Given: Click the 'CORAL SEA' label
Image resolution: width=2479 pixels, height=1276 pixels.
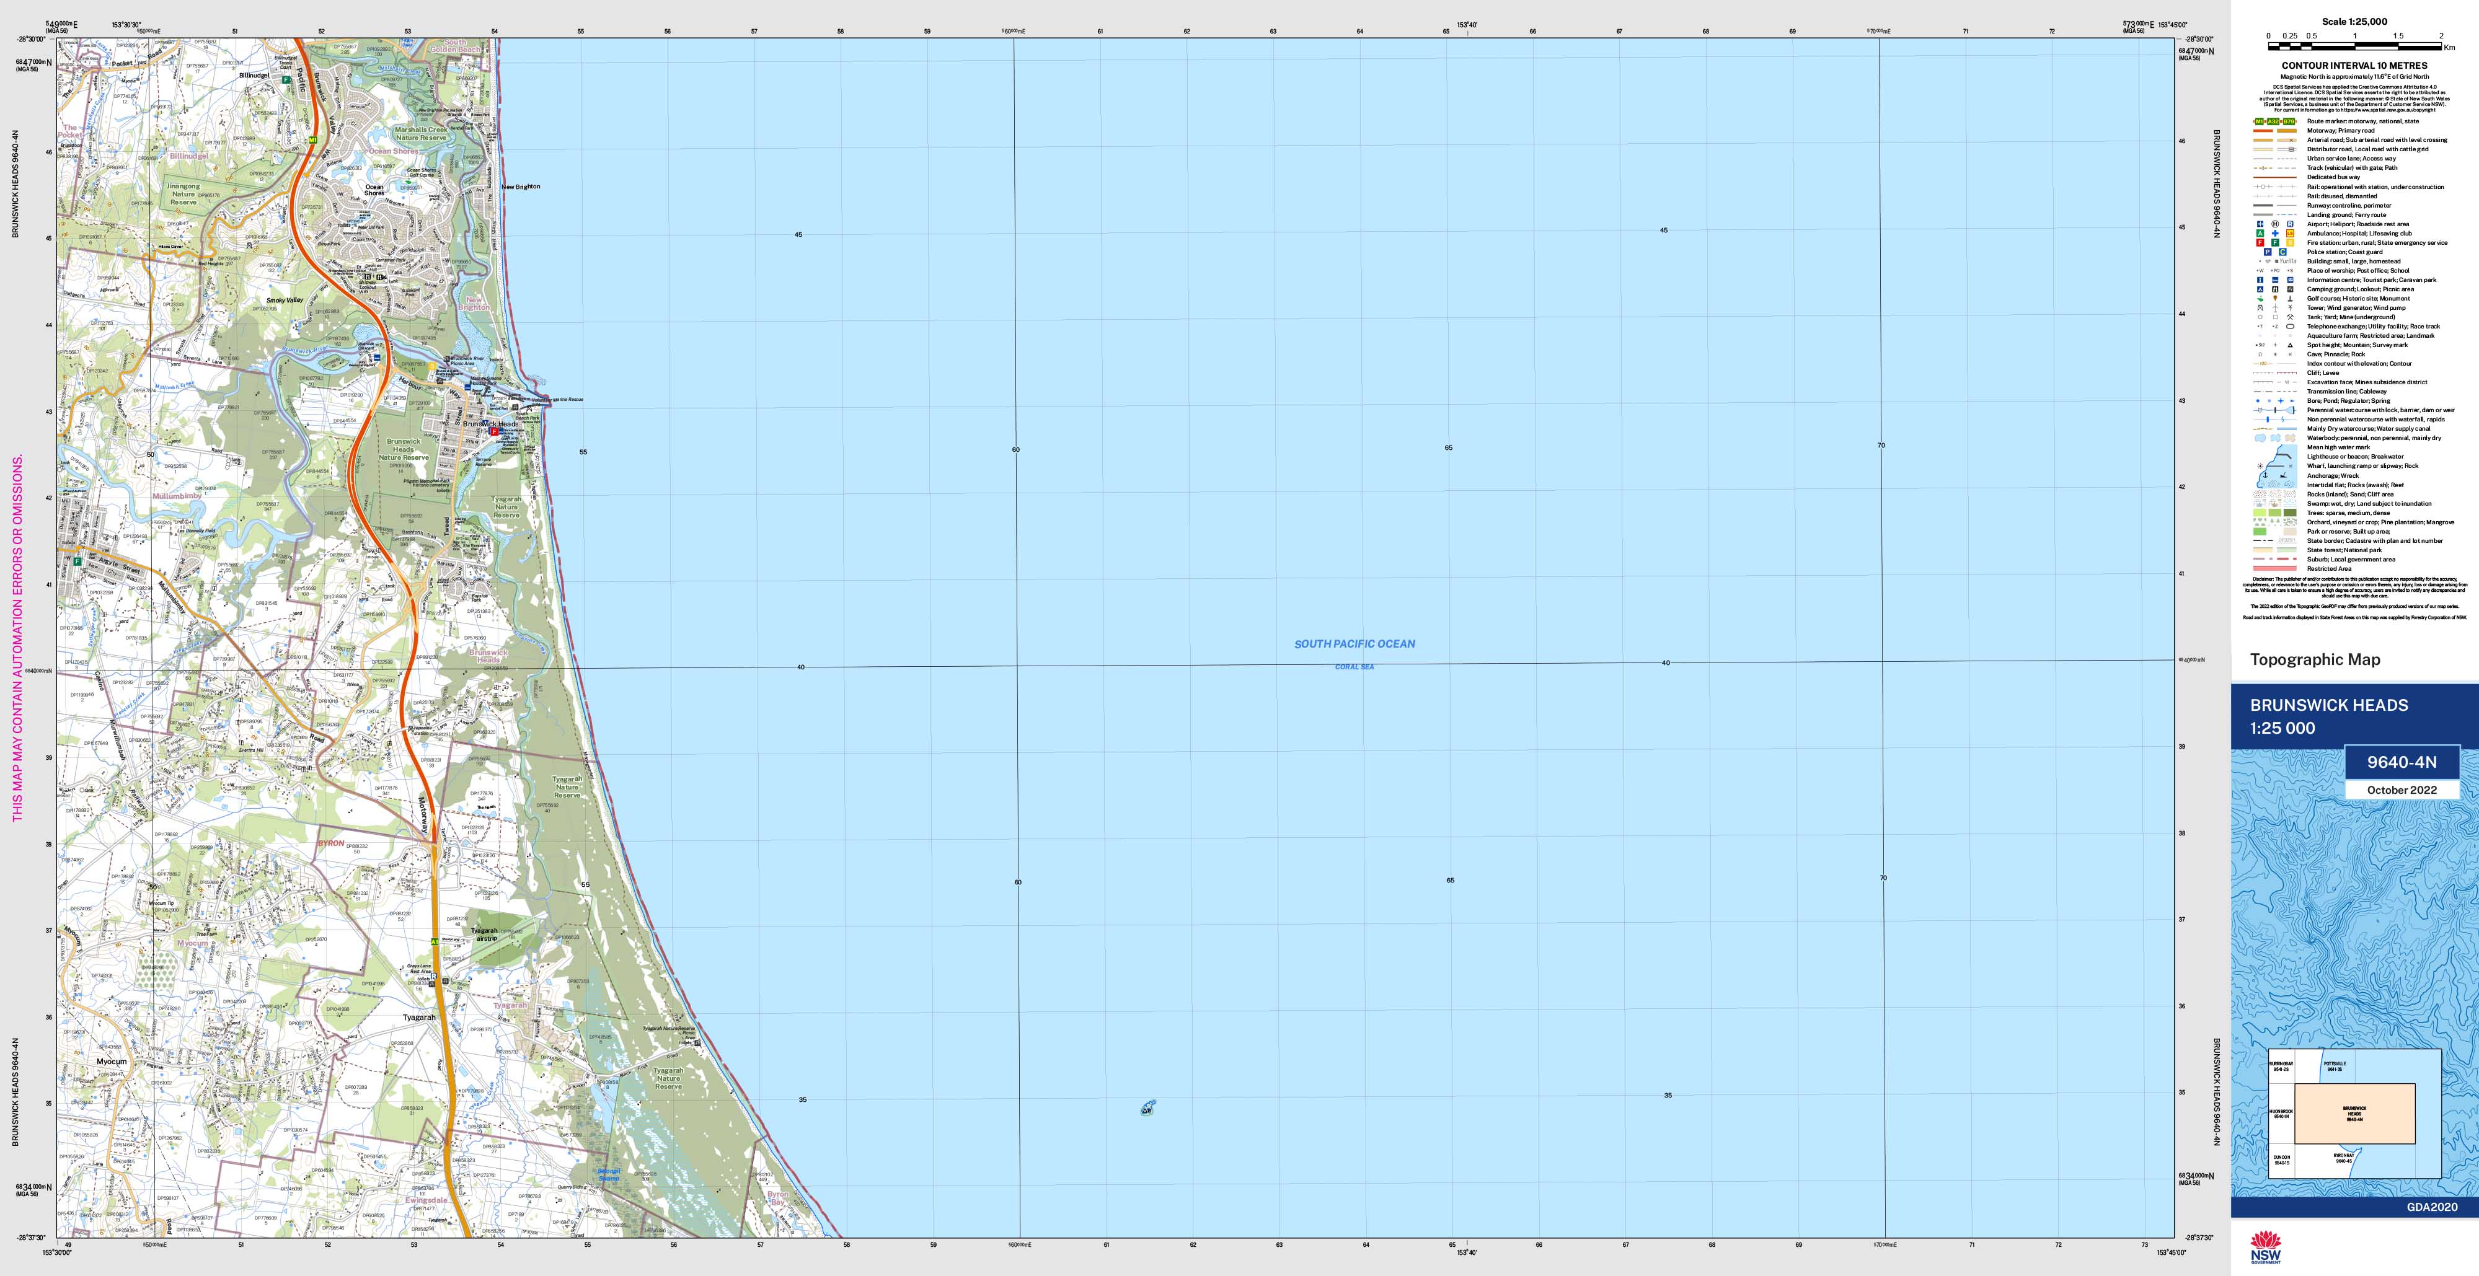Looking at the screenshot, I should (1354, 667).
